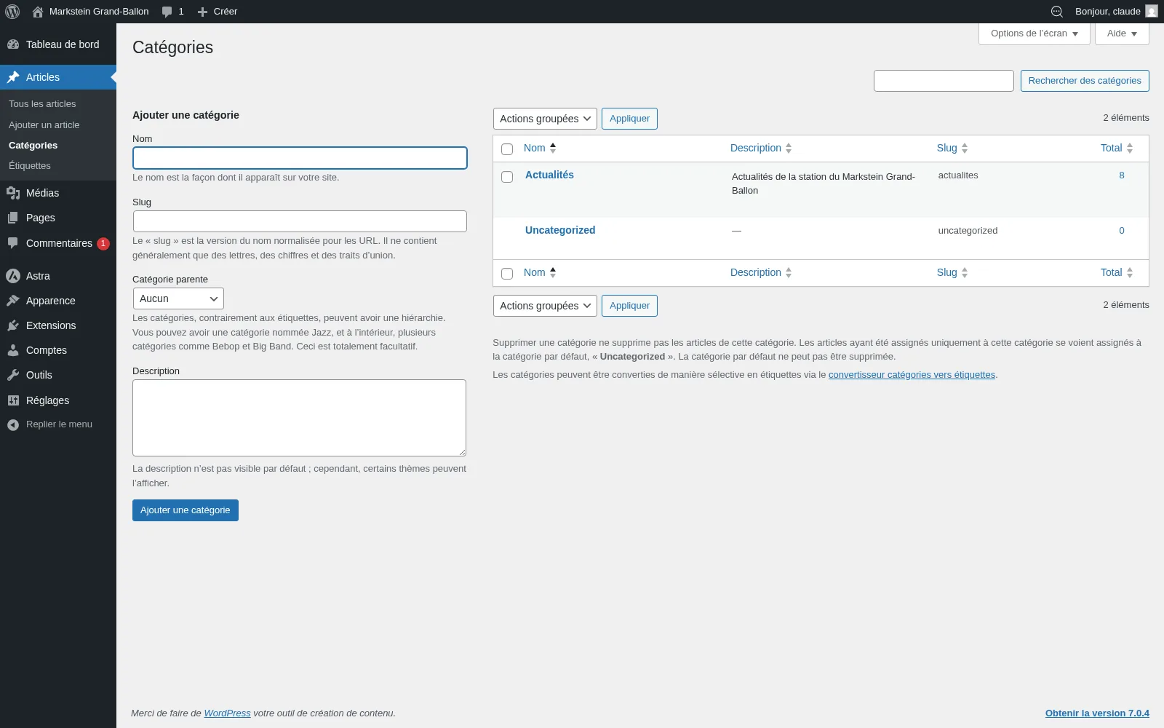The height and width of the screenshot is (728, 1164).
Task: Select the Catégories submenu item
Action: [x=33, y=146]
